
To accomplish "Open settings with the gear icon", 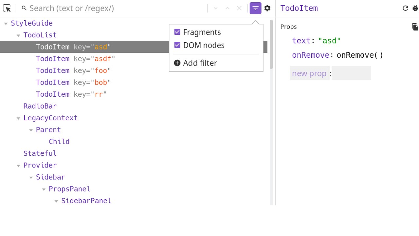I will pos(267,8).
